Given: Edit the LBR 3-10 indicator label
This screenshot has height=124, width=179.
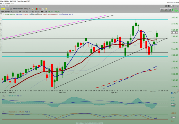Looking at the screenshot, I should 12,96.
